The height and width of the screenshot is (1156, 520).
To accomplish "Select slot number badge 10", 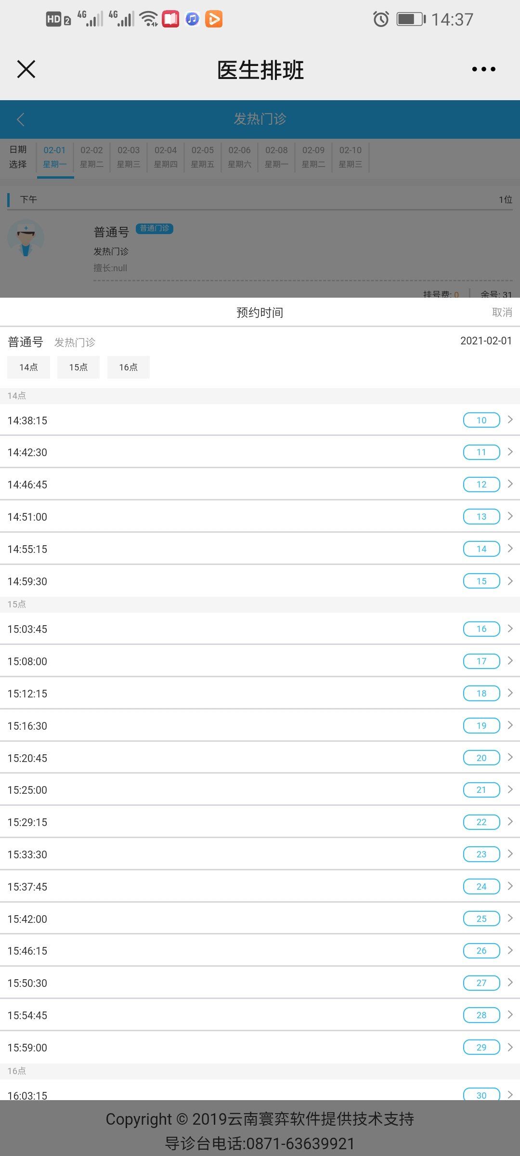I will [x=481, y=420].
